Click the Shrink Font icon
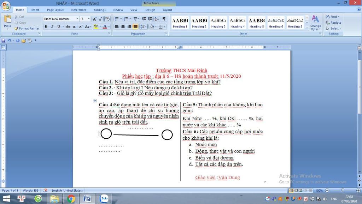This screenshot has height=204, width=362. click(100, 19)
